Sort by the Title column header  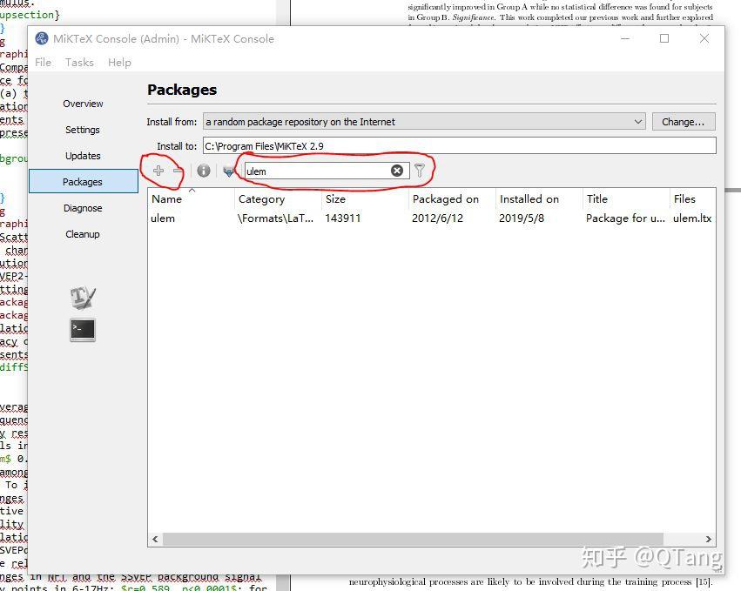pyautogui.click(x=626, y=199)
